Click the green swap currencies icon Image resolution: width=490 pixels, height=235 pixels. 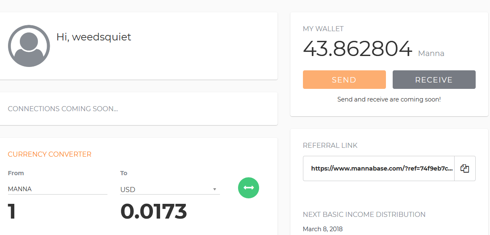click(249, 188)
